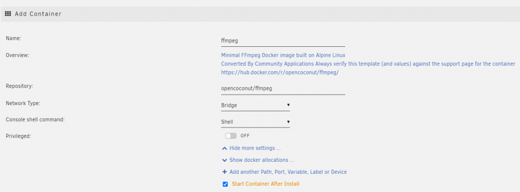The height and width of the screenshot is (192, 520).
Task: Expand Show docker allocations section
Action: (262, 160)
